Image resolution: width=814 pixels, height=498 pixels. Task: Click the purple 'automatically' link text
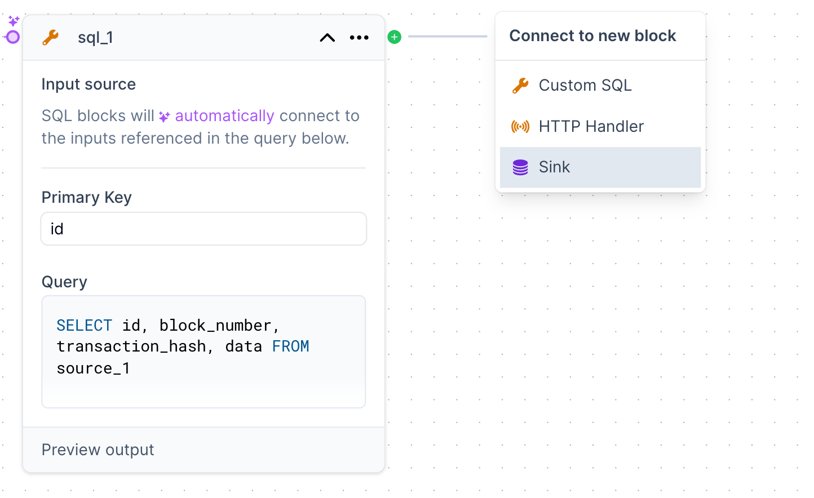tap(224, 116)
